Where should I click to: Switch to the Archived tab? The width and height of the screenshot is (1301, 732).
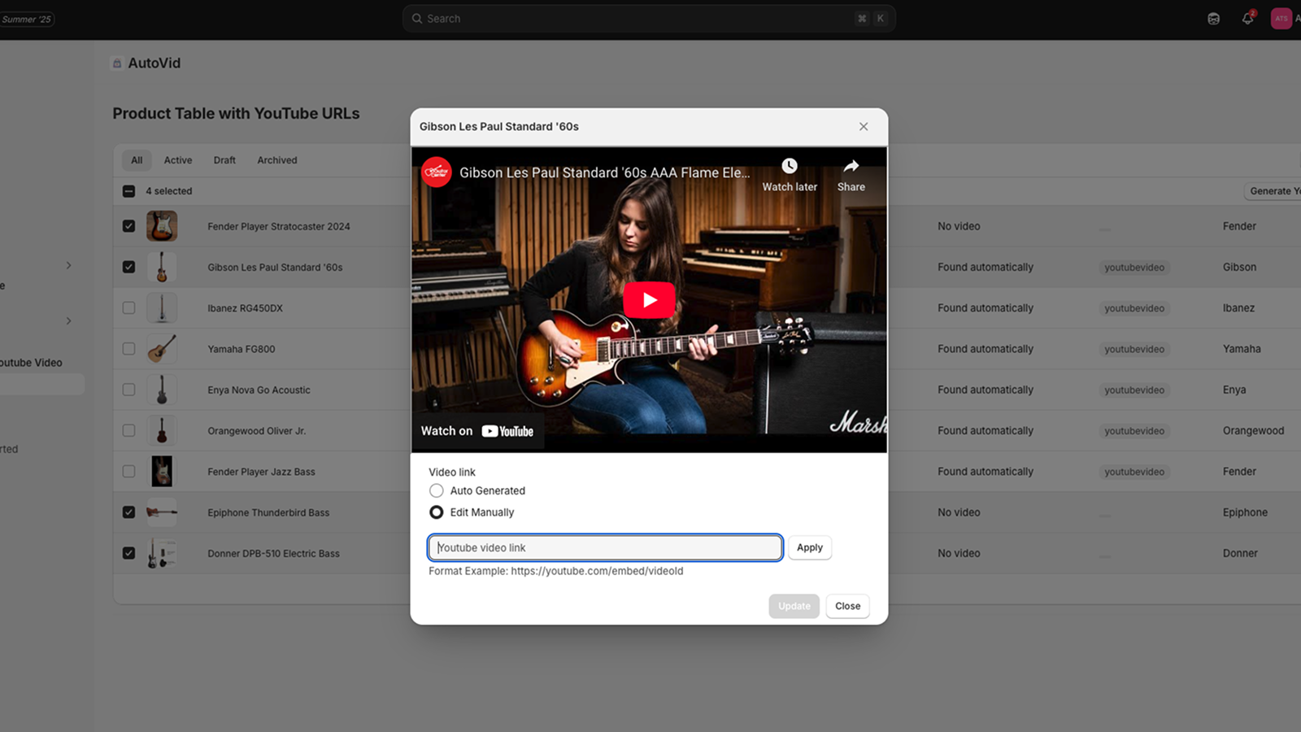coord(276,159)
